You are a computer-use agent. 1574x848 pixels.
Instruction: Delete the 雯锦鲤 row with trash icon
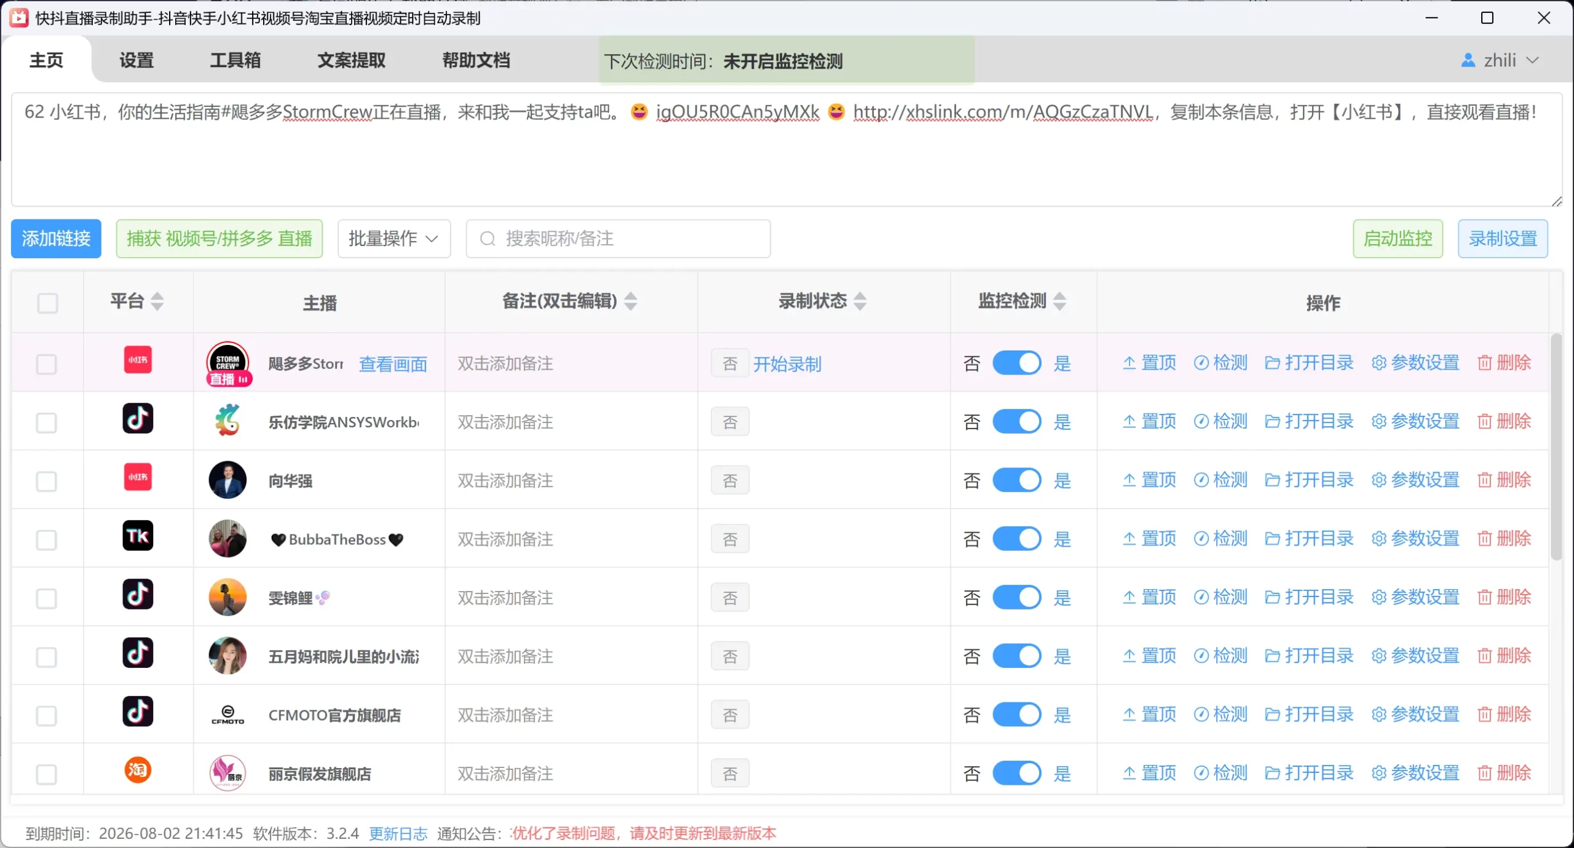tap(1484, 597)
